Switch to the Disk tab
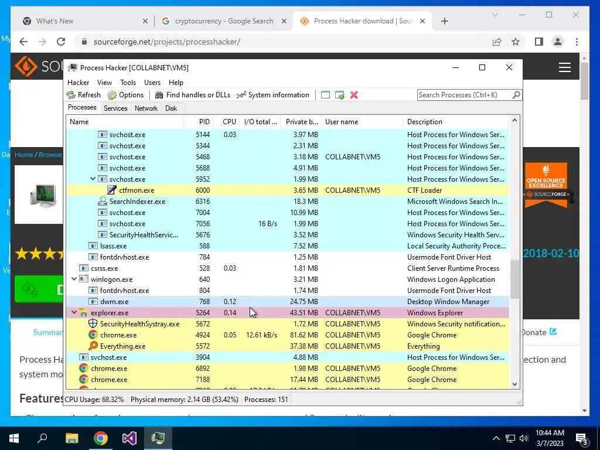This screenshot has height=450, width=600. coord(171,108)
